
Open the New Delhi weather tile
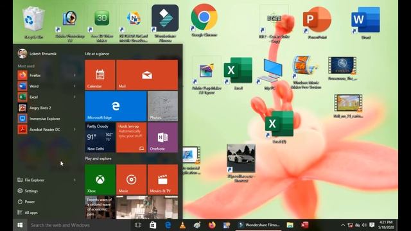100,137
